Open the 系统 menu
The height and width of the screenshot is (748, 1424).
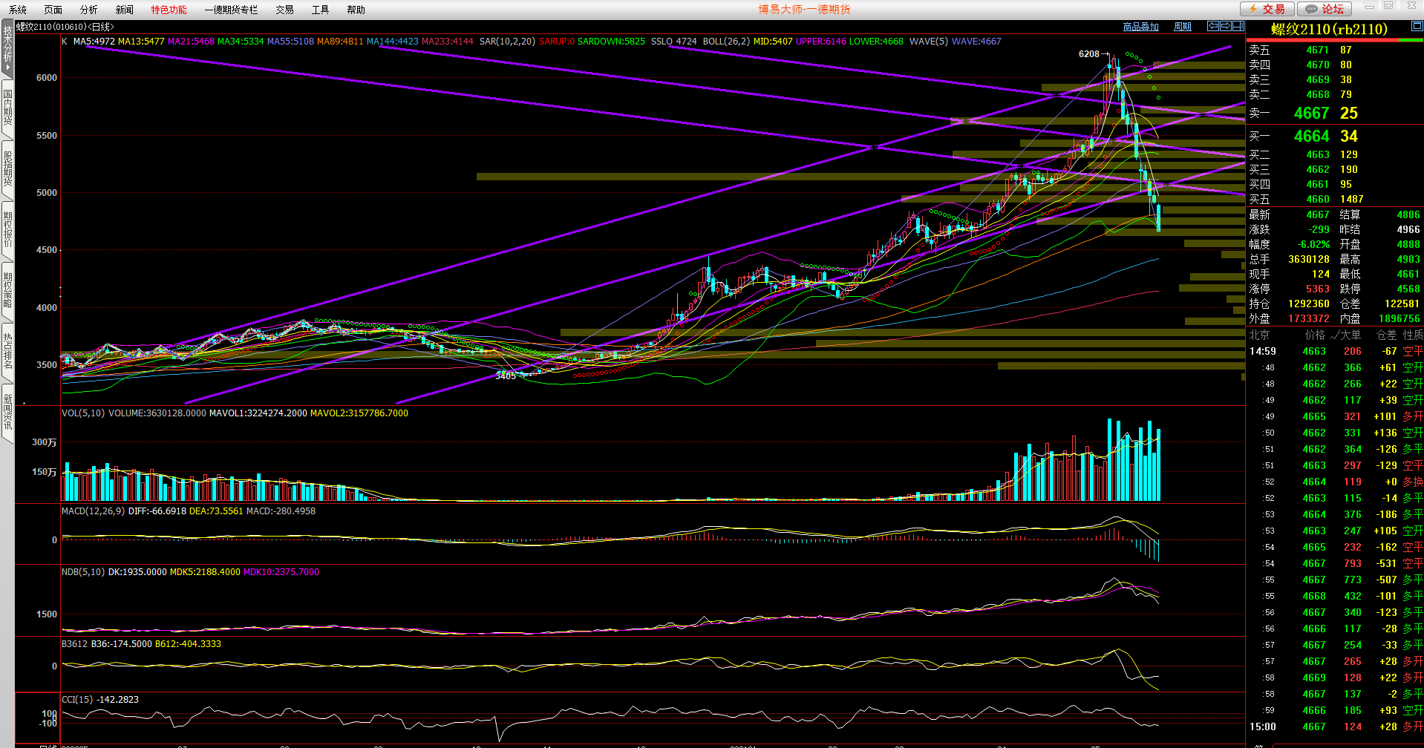(18, 10)
